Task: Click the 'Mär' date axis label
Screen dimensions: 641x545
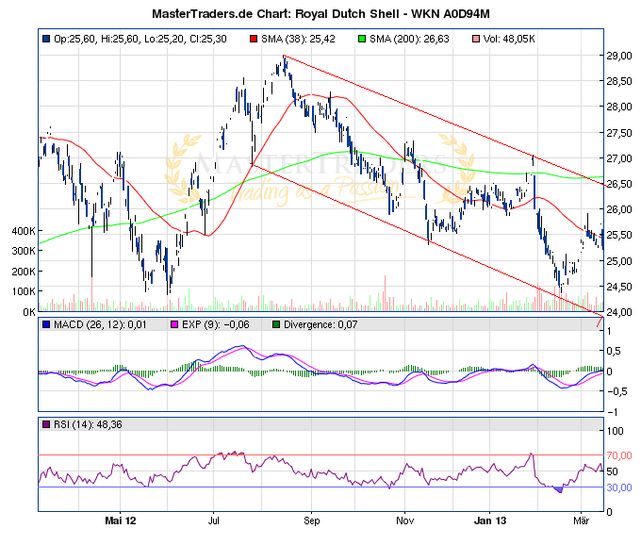Action: pyautogui.click(x=583, y=520)
